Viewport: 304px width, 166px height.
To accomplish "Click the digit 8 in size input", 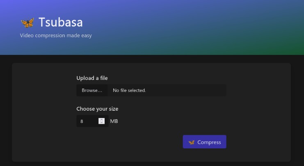I will [x=82, y=121].
